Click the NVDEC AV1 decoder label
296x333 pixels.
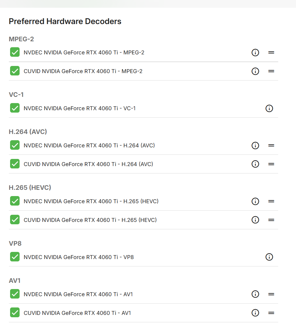78,294
